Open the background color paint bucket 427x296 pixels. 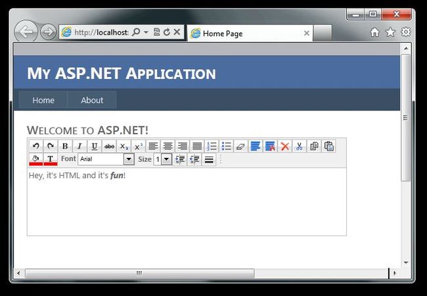(36, 159)
